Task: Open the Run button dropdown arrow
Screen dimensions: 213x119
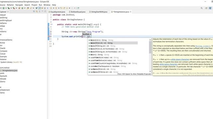Action: click(6, 8)
